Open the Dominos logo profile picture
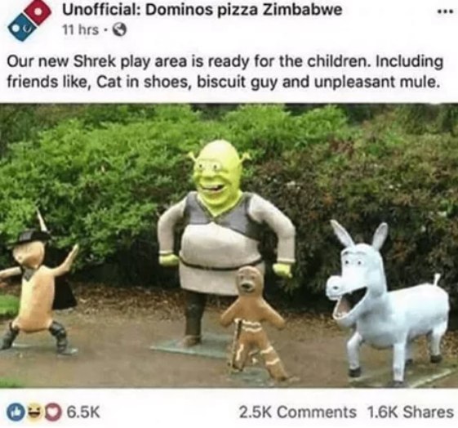The height and width of the screenshot is (428, 458). (x=29, y=19)
